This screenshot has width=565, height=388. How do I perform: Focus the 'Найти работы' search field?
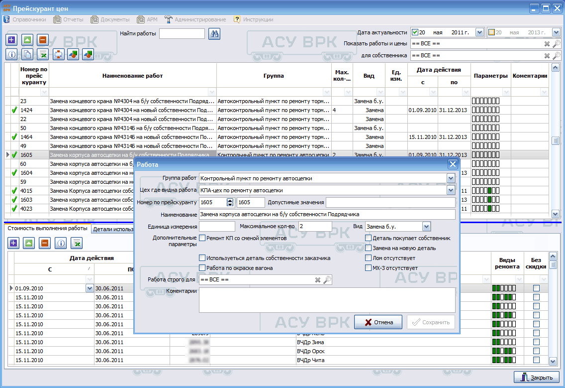[x=182, y=33]
